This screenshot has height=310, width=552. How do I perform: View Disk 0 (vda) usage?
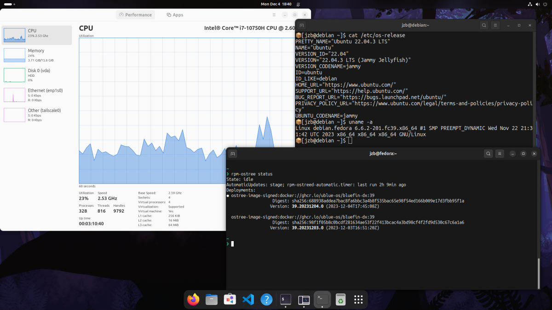tap(37, 75)
